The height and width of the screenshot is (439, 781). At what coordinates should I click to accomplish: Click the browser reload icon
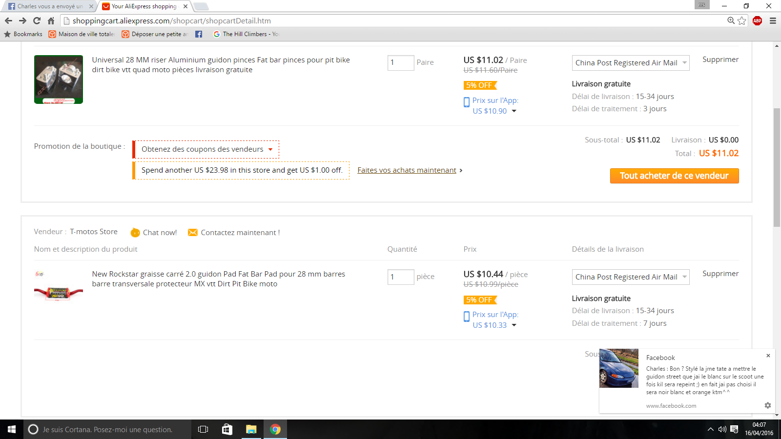(x=37, y=20)
